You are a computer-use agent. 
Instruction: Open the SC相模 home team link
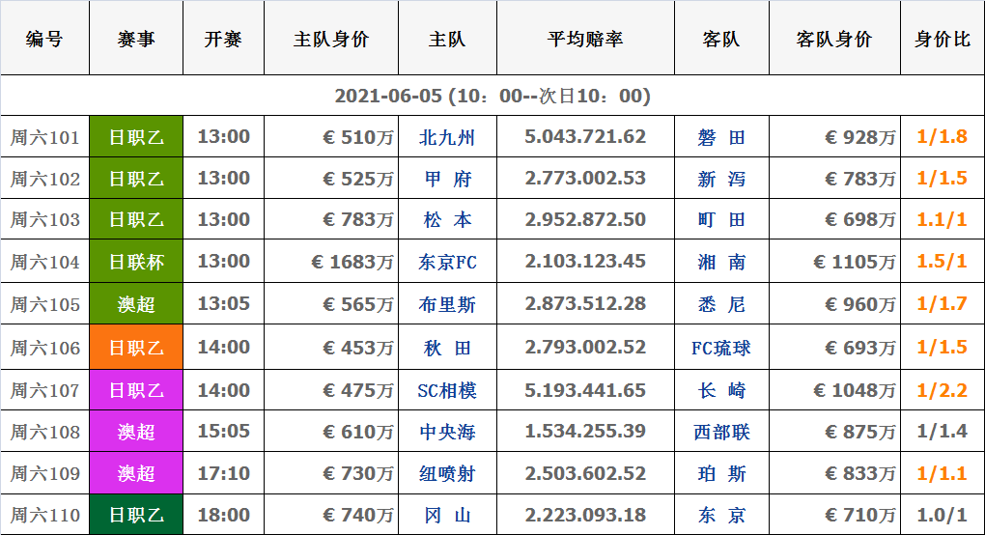(x=446, y=390)
